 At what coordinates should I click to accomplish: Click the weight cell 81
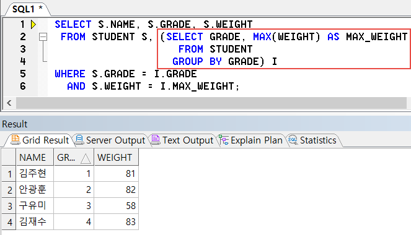pos(116,174)
